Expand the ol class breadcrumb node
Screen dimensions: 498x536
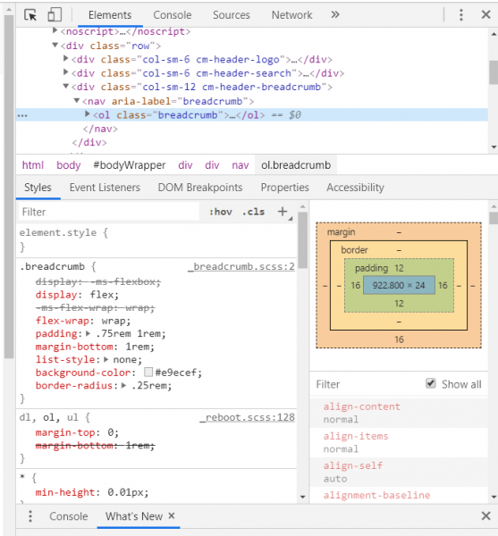click(x=88, y=114)
